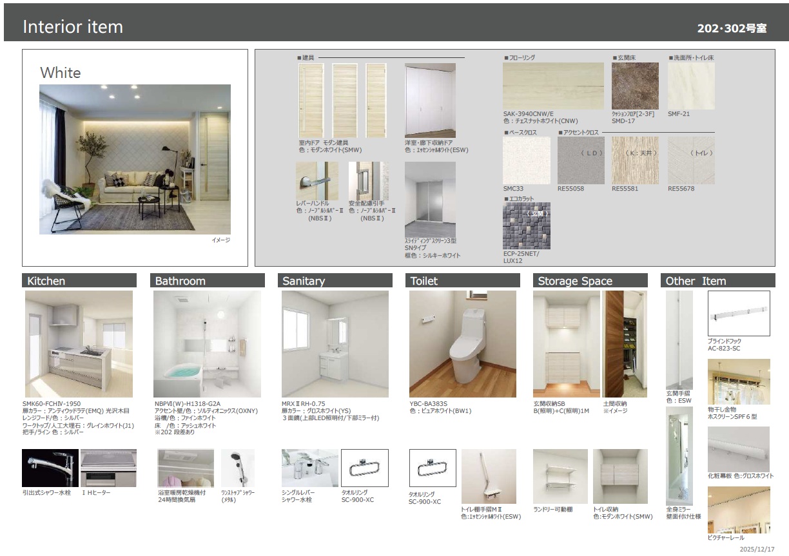Click the 土間収納 shoe closet photo
Image resolution: width=789 pixels, height=556 pixels.
625,344
